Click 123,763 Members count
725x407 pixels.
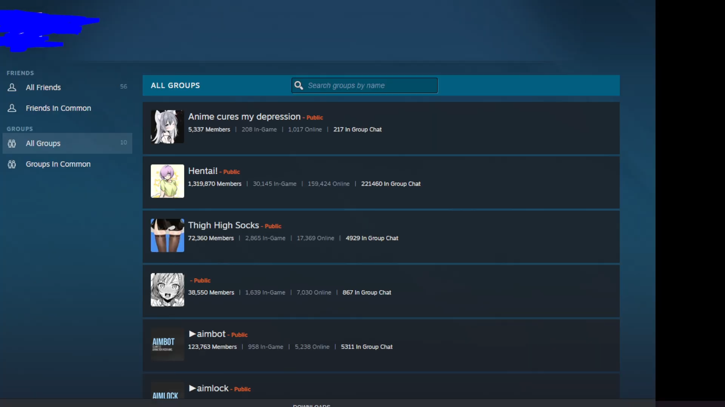coord(213,347)
